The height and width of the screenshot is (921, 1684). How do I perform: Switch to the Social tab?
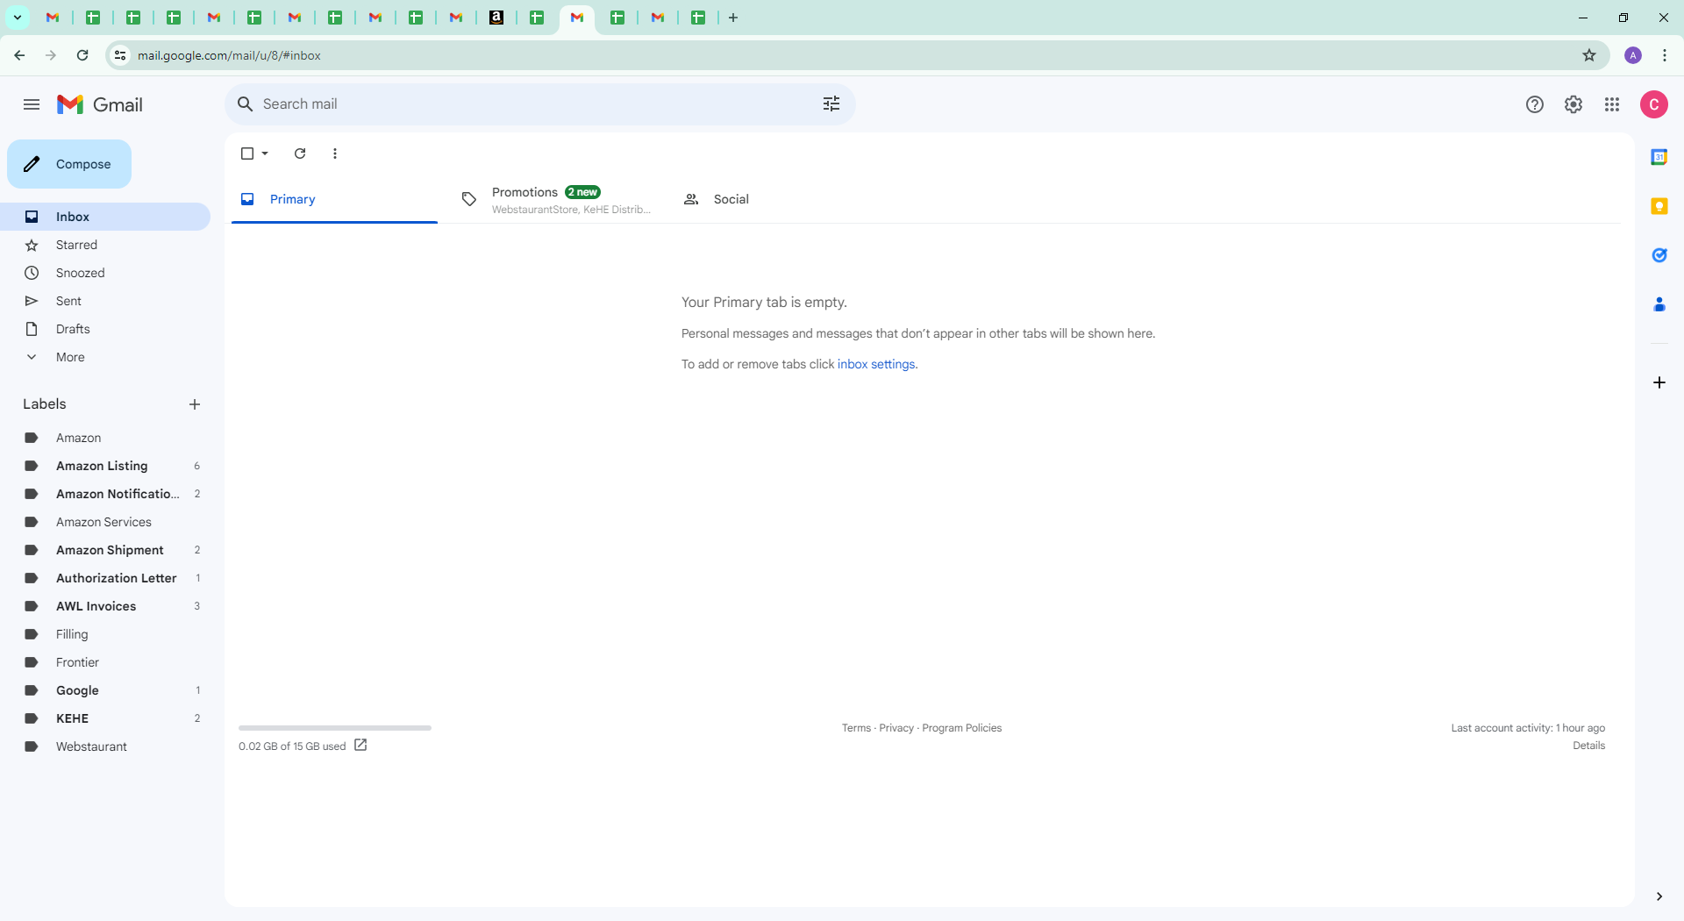click(x=777, y=199)
